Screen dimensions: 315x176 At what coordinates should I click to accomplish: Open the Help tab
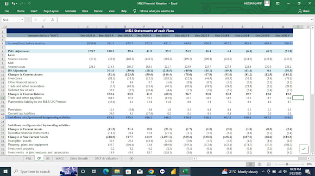pyautogui.click(x=124, y=11)
